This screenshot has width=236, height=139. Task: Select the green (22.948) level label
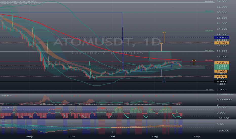(x=209, y=31)
